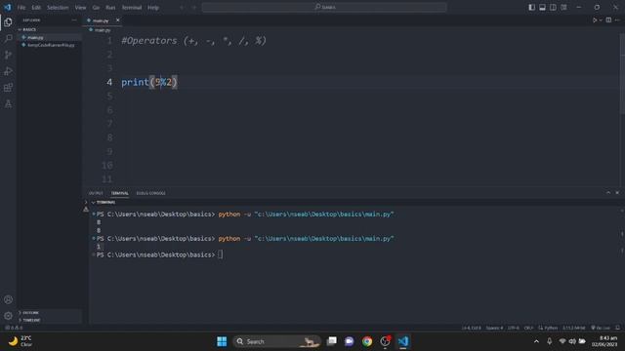Click the #Operators comment on line 1

point(193,41)
